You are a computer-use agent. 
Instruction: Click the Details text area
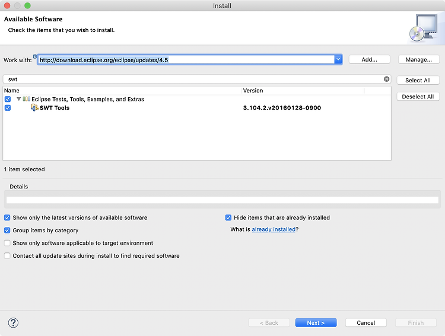(223, 200)
